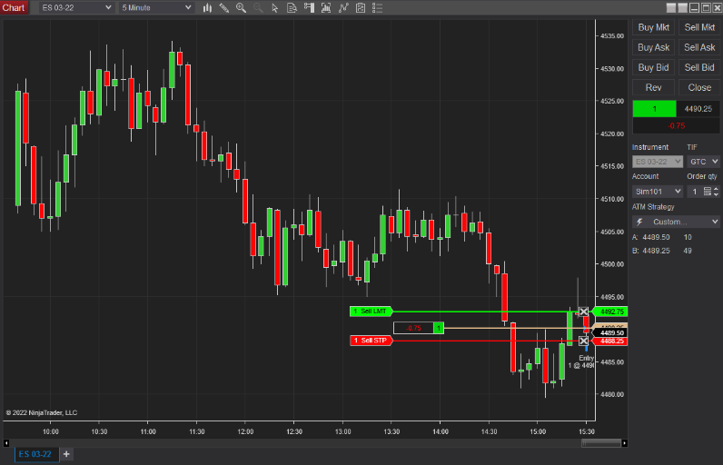Screen dimensions: 723x465
Task: Click the bid size 49 value
Action: [x=688, y=252]
